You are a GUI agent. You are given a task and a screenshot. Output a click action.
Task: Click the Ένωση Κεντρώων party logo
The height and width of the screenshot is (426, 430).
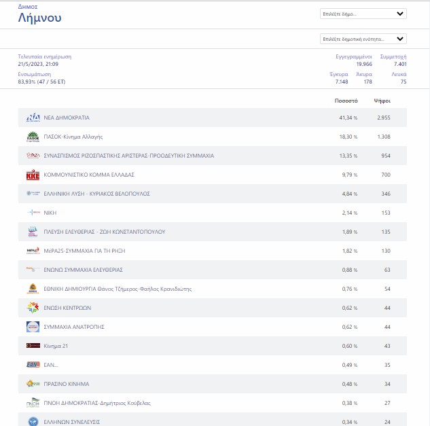(33, 308)
